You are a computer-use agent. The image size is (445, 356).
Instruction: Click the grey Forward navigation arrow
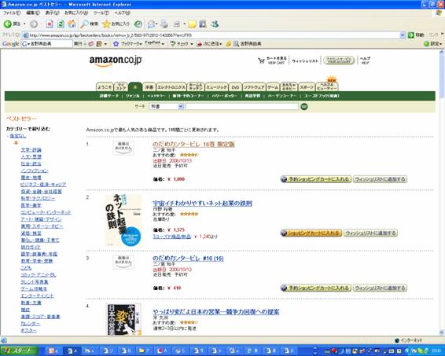click(x=34, y=24)
